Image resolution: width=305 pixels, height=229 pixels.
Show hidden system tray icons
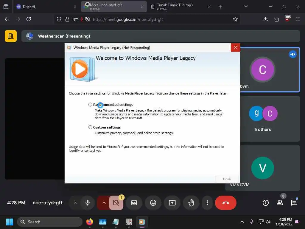click(242, 222)
